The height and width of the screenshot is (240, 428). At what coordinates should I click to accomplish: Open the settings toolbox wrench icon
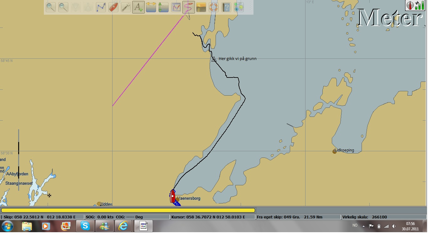tap(126, 7)
